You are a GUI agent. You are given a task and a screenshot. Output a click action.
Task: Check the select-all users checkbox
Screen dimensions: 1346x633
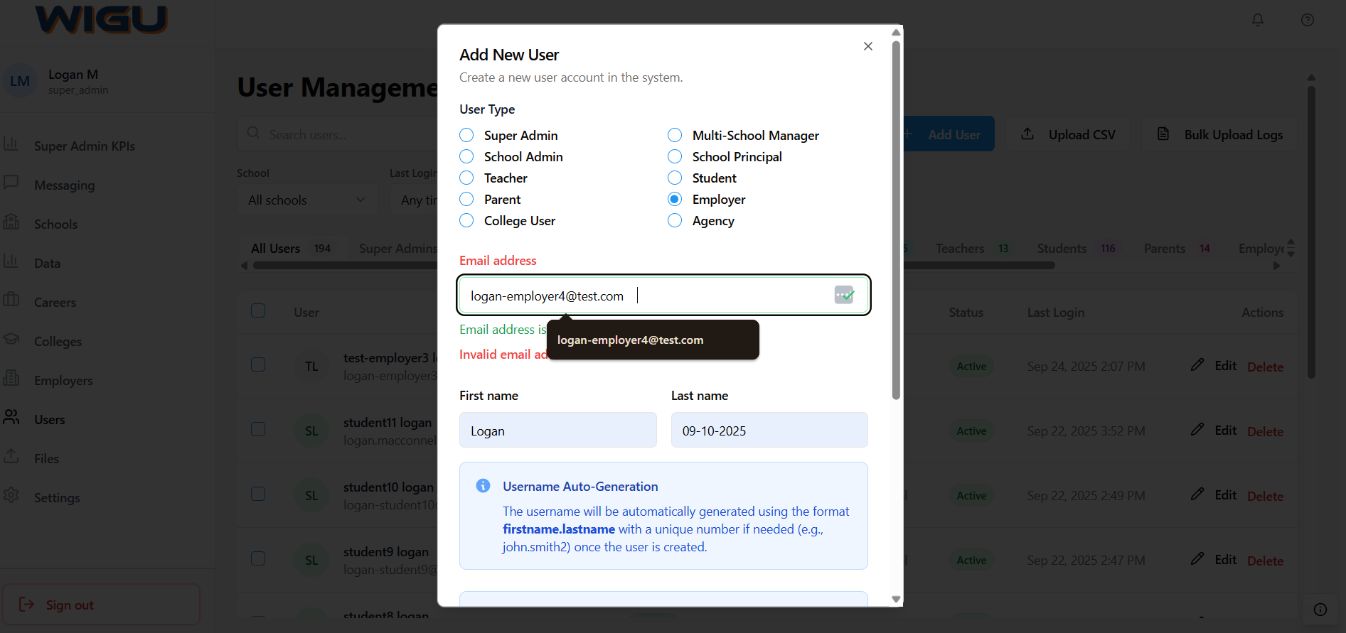[258, 311]
